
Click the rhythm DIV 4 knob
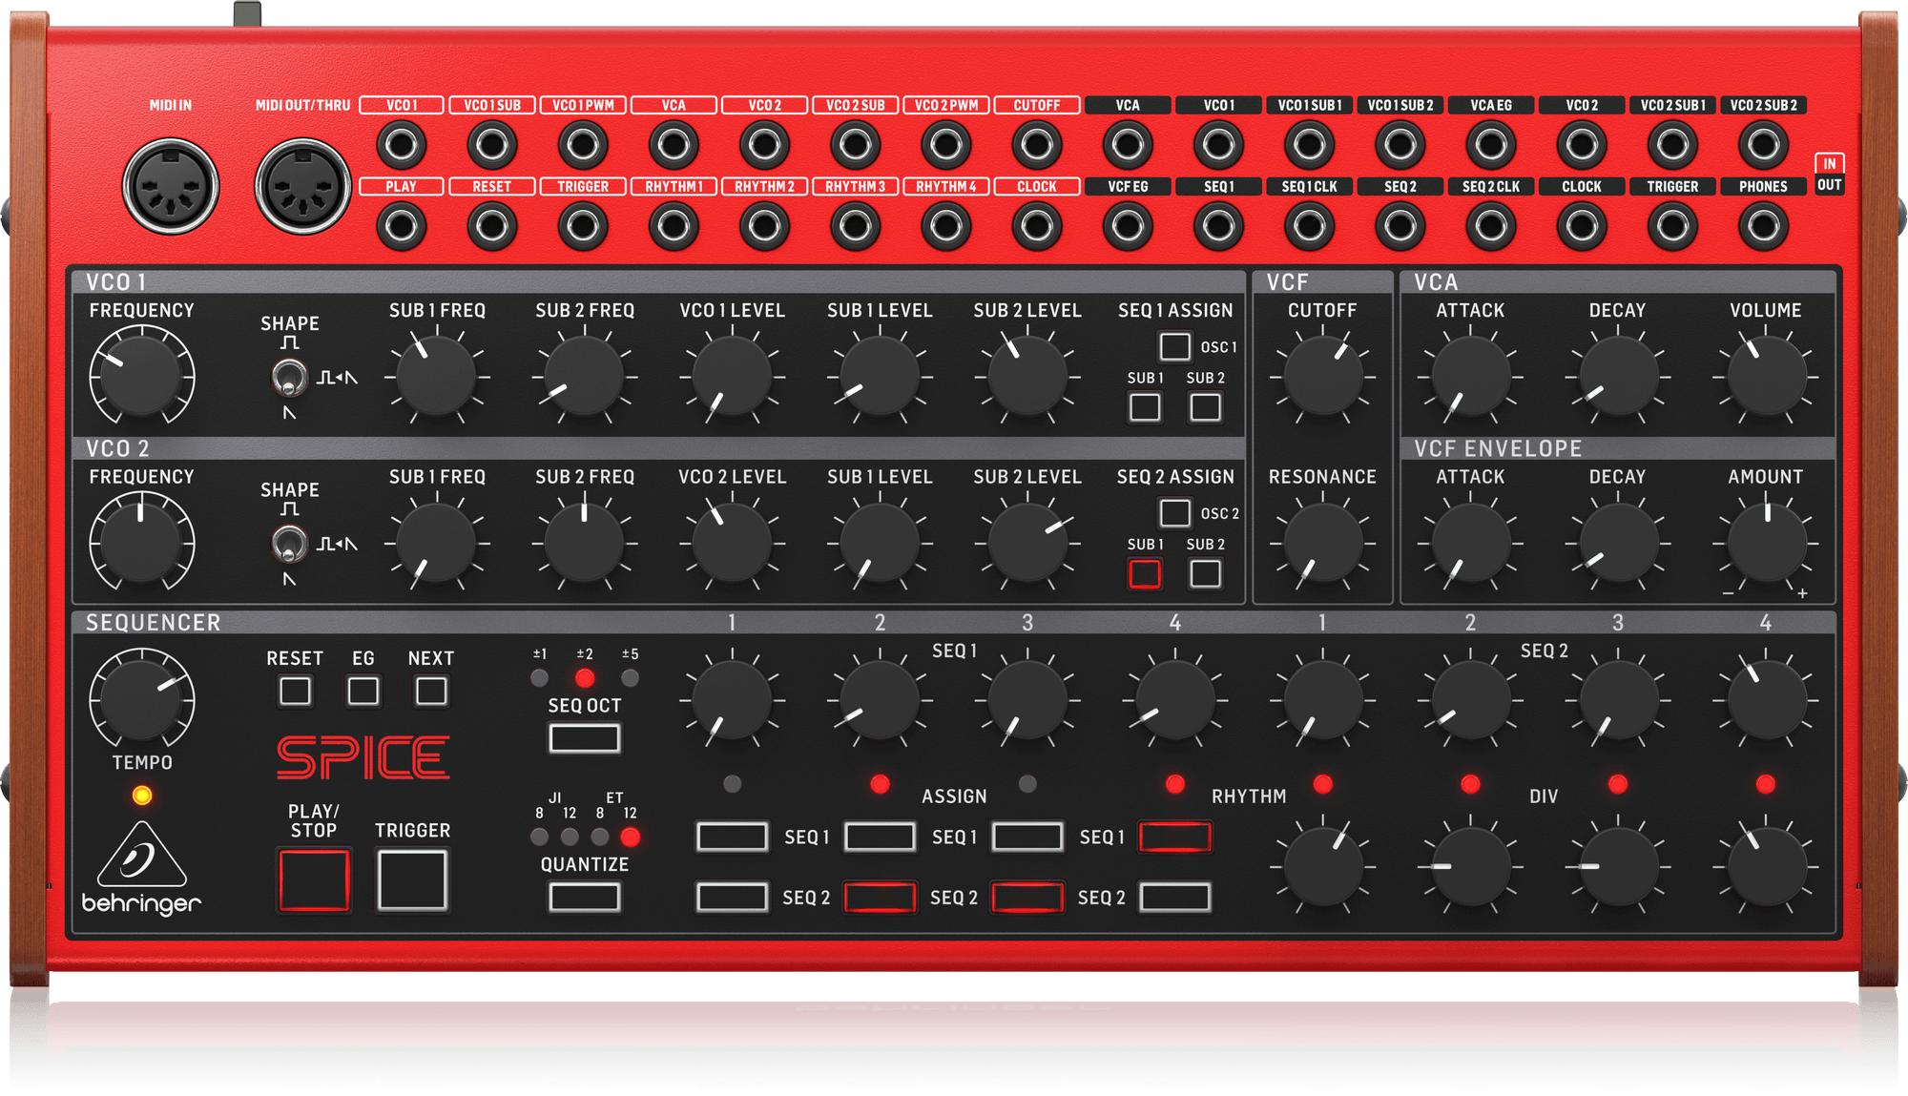[1766, 867]
